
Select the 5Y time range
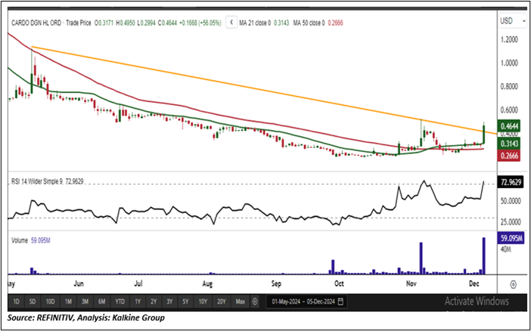(x=185, y=302)
